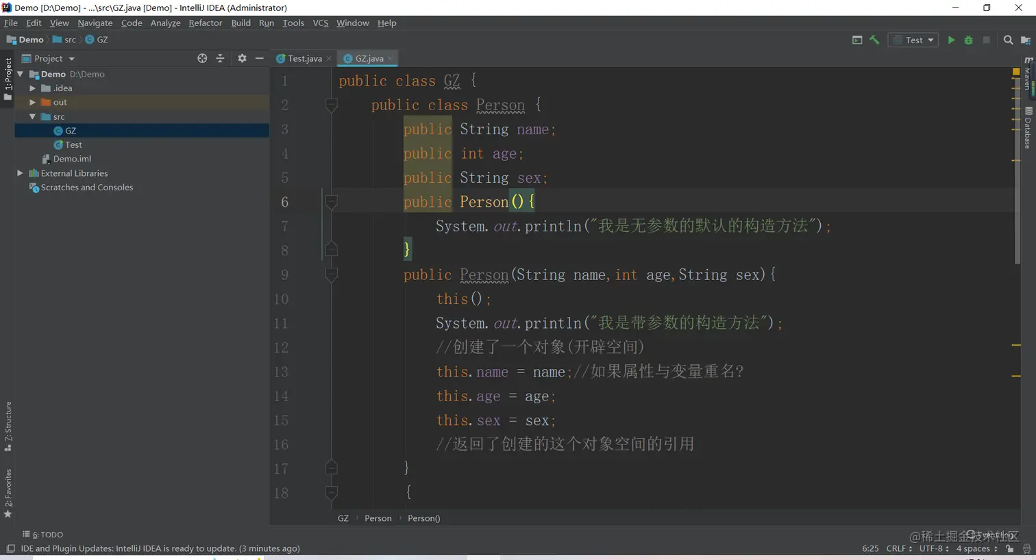Image resolution: width=1036 pixels, height=560 pixels.
Task: Open the Refactor menu
Action: 206,23
